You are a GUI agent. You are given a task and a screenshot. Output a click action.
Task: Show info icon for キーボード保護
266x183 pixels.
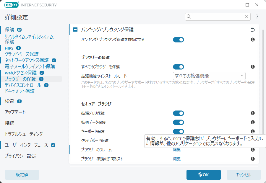(x=253, y=131)
